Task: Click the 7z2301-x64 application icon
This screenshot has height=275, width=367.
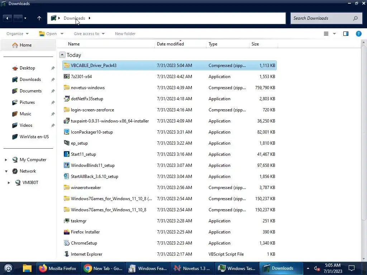Action: click(67, 77)
